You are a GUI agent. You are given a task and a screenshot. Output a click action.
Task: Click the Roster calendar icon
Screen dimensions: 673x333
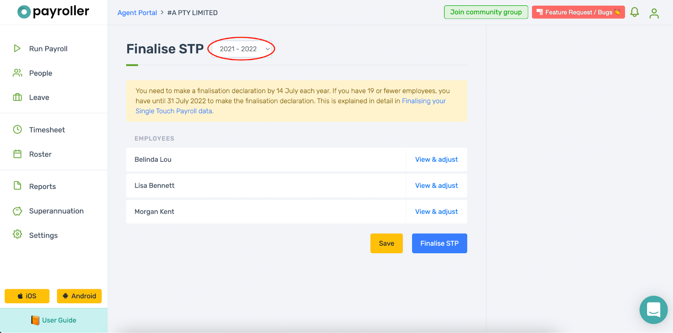(x=17, y=154)
